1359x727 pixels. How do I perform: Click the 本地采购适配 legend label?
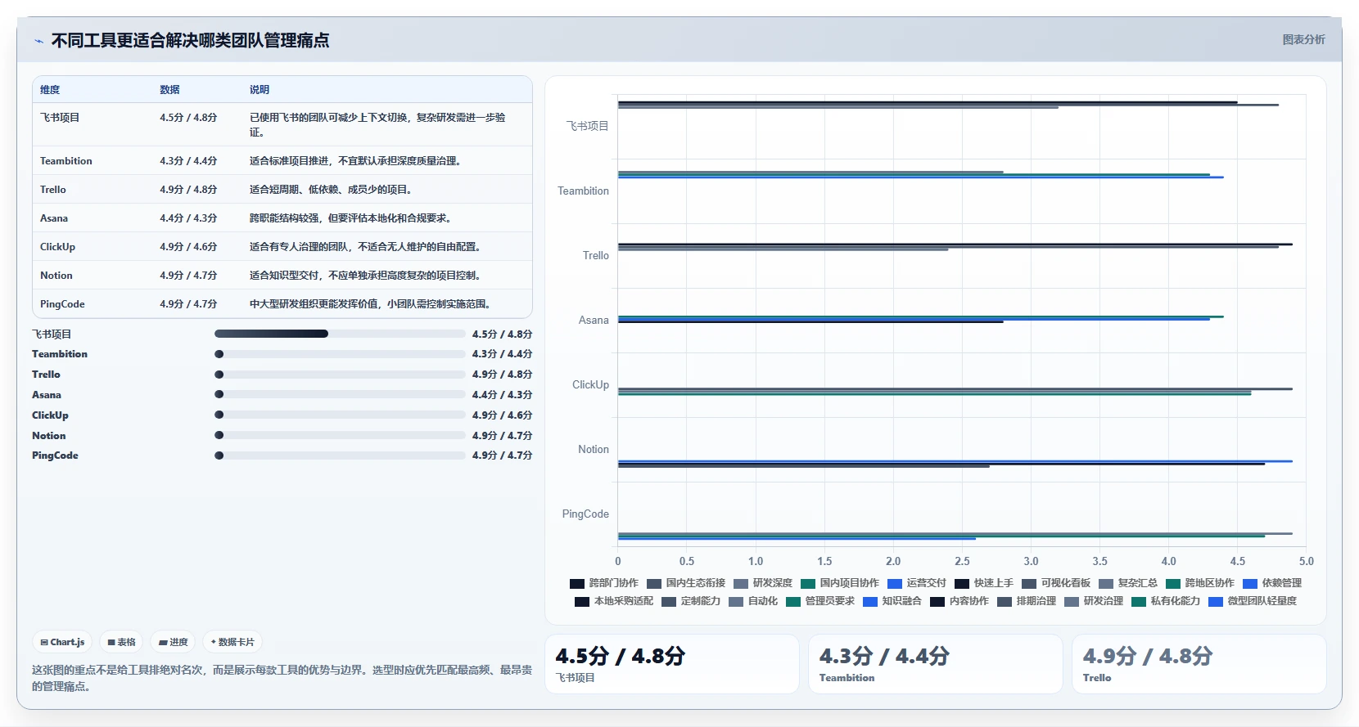pyautogui.click(x=624, y=601)
